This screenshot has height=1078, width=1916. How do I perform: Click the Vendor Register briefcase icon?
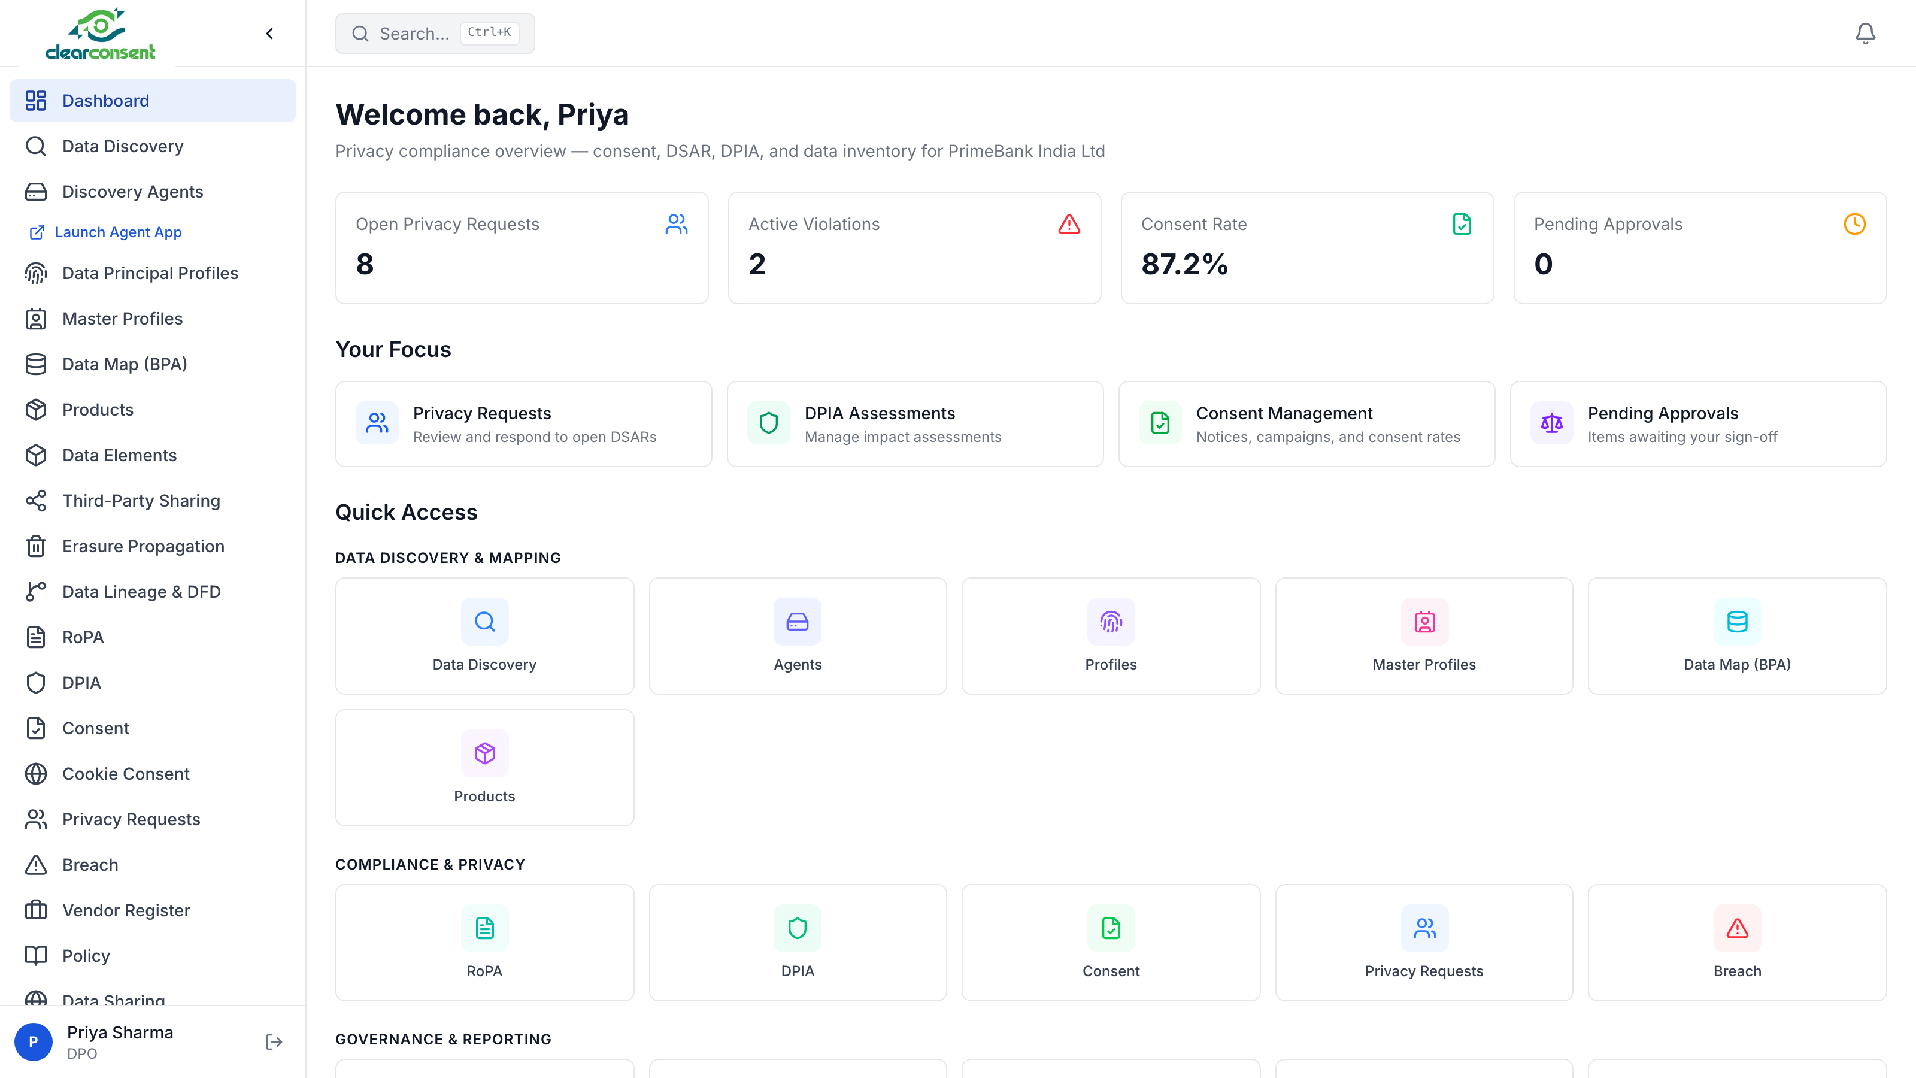pos(36,910)
